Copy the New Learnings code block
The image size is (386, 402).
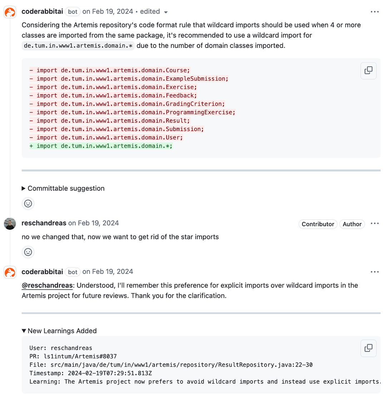coord(368,348)
